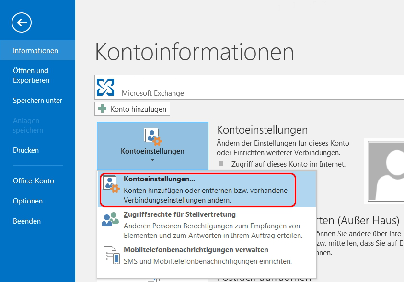Click description 'SMS und Mobiltelefonbenachrichtigungen einrichten.'
Viewport: 404px width, 282px height.
(208, 261)
